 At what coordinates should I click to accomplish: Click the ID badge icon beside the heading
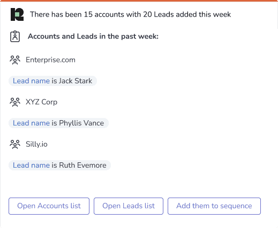pyautogui.click(x=15, y=36)
